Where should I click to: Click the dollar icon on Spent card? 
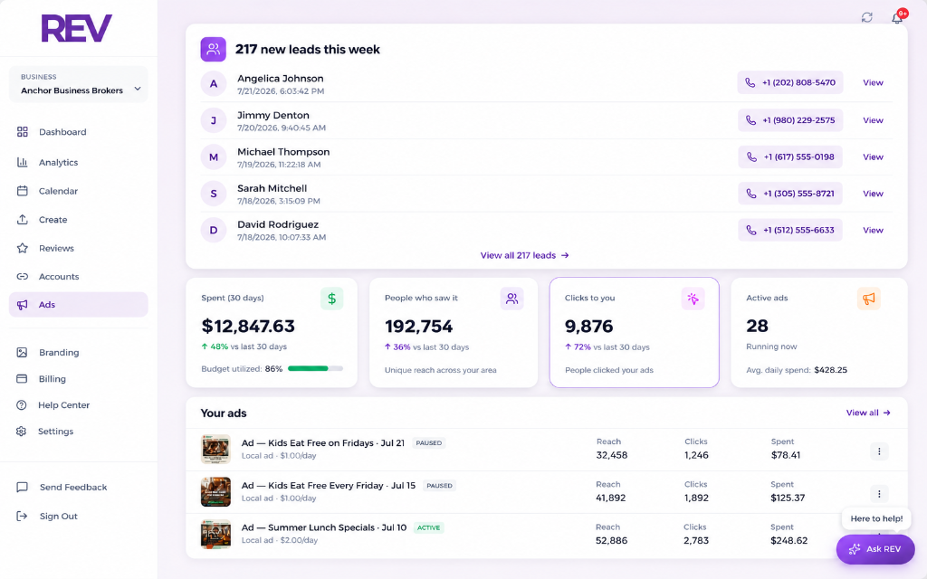coord(331,299)
